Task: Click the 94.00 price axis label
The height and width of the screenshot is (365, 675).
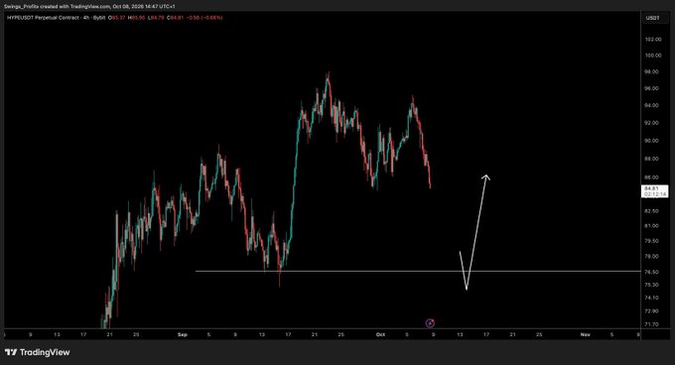Action: pos(652,106)
